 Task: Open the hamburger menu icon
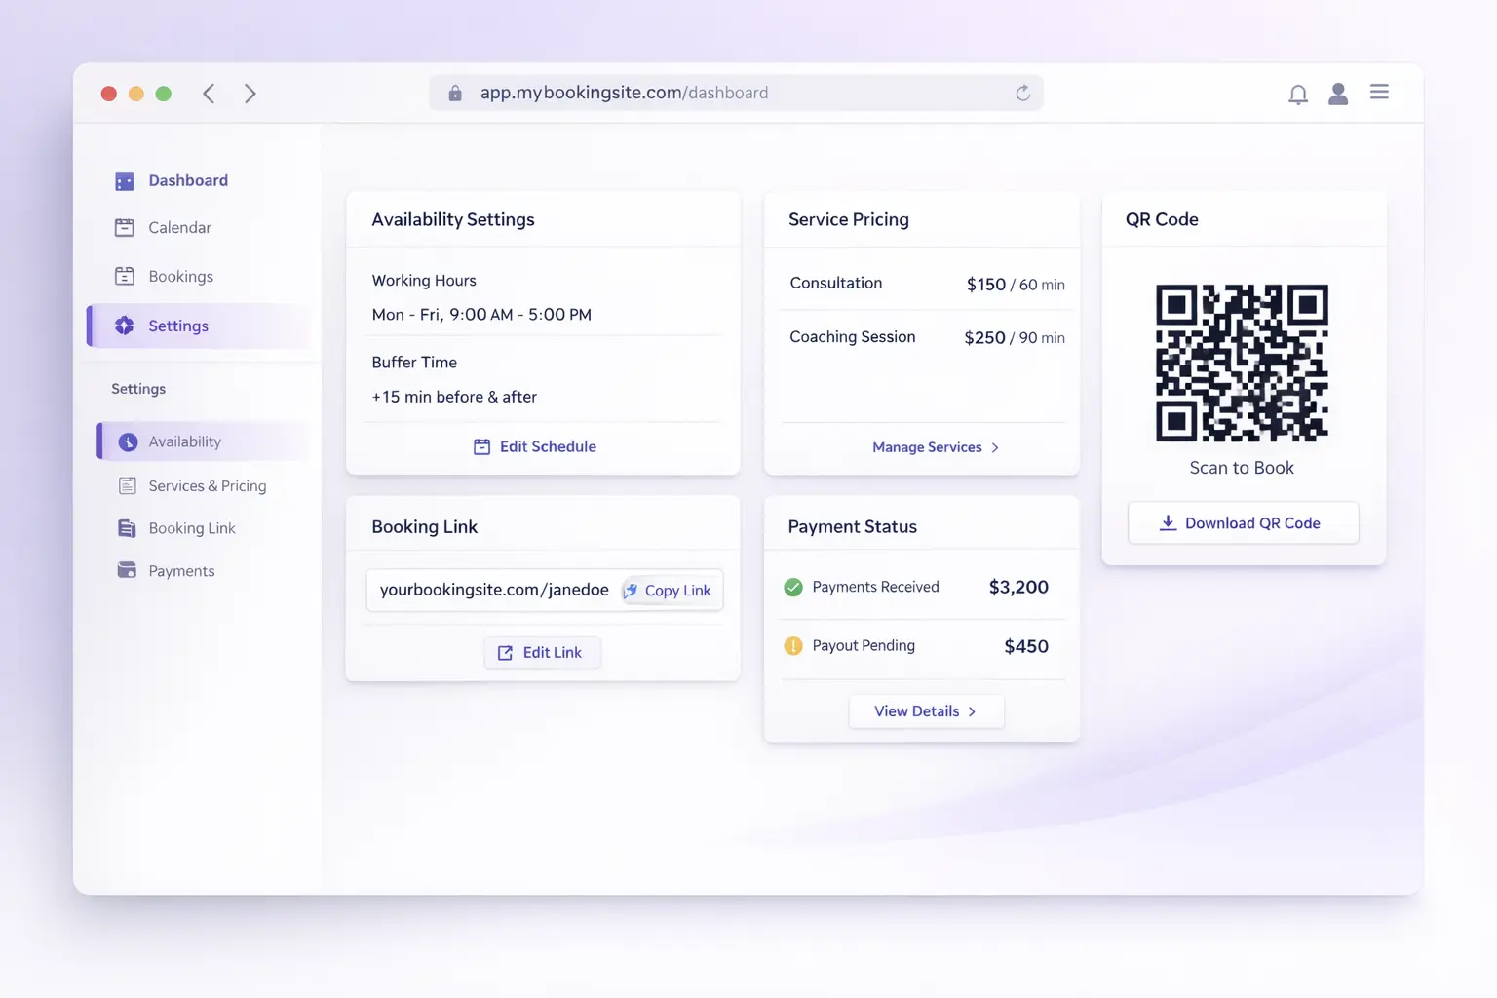click(1379, 92)
